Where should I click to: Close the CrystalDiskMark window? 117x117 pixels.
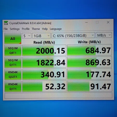[x=108, y=22]
